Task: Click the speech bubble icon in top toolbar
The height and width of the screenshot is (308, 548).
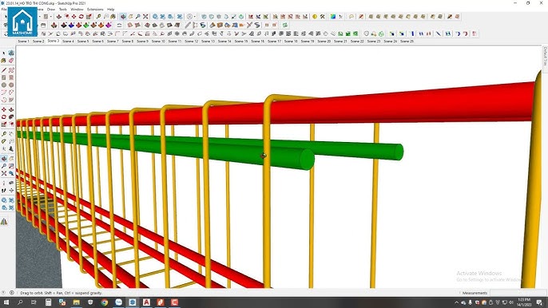Action: click(x=351, y=17)
